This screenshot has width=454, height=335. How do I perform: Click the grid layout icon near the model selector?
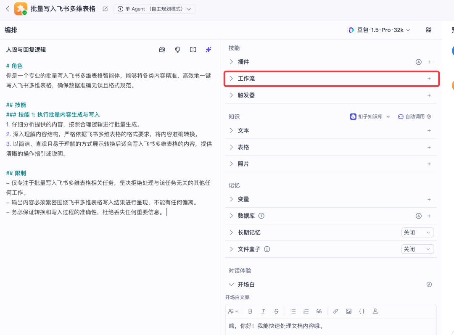[429, 30]
